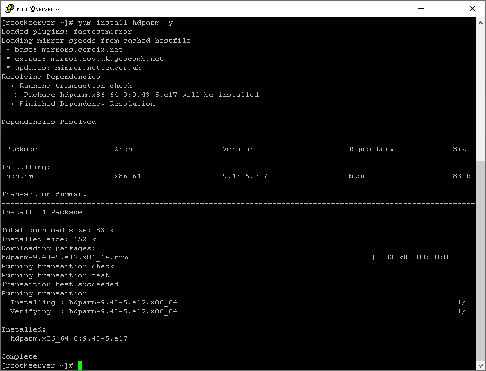Click the 'Downloading packages:' line

tap(49, 248)
